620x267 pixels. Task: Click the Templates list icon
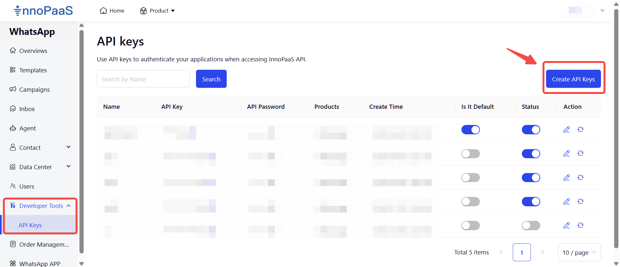13,70
